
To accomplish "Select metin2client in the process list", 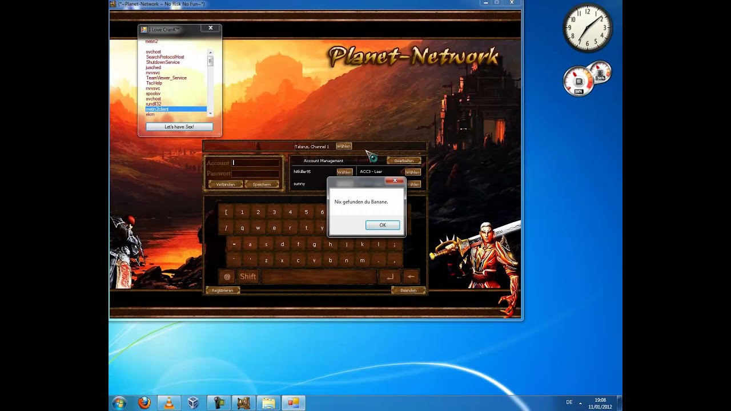I will coord(176,109).
